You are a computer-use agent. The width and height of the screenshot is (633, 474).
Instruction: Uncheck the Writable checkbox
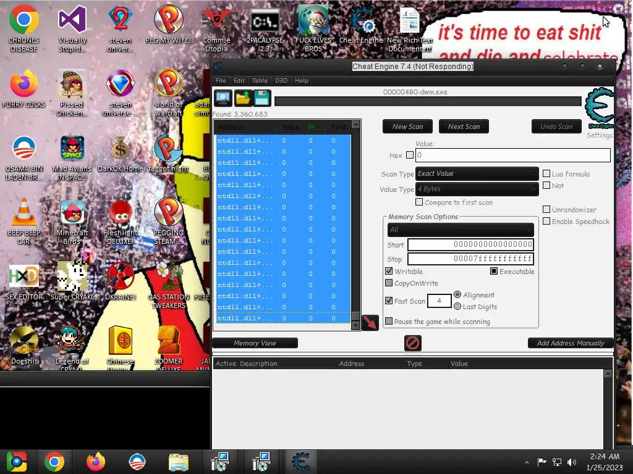pos(389,271)
